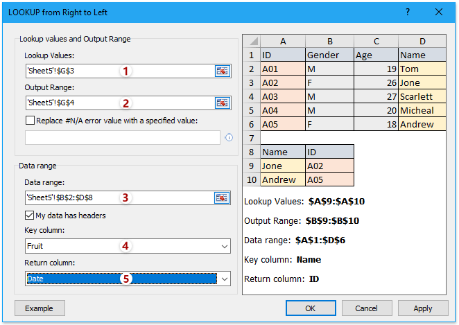The height and width of the screenshot is (325, 459).
Task: Apply the lookup settings
Action: 423,308
